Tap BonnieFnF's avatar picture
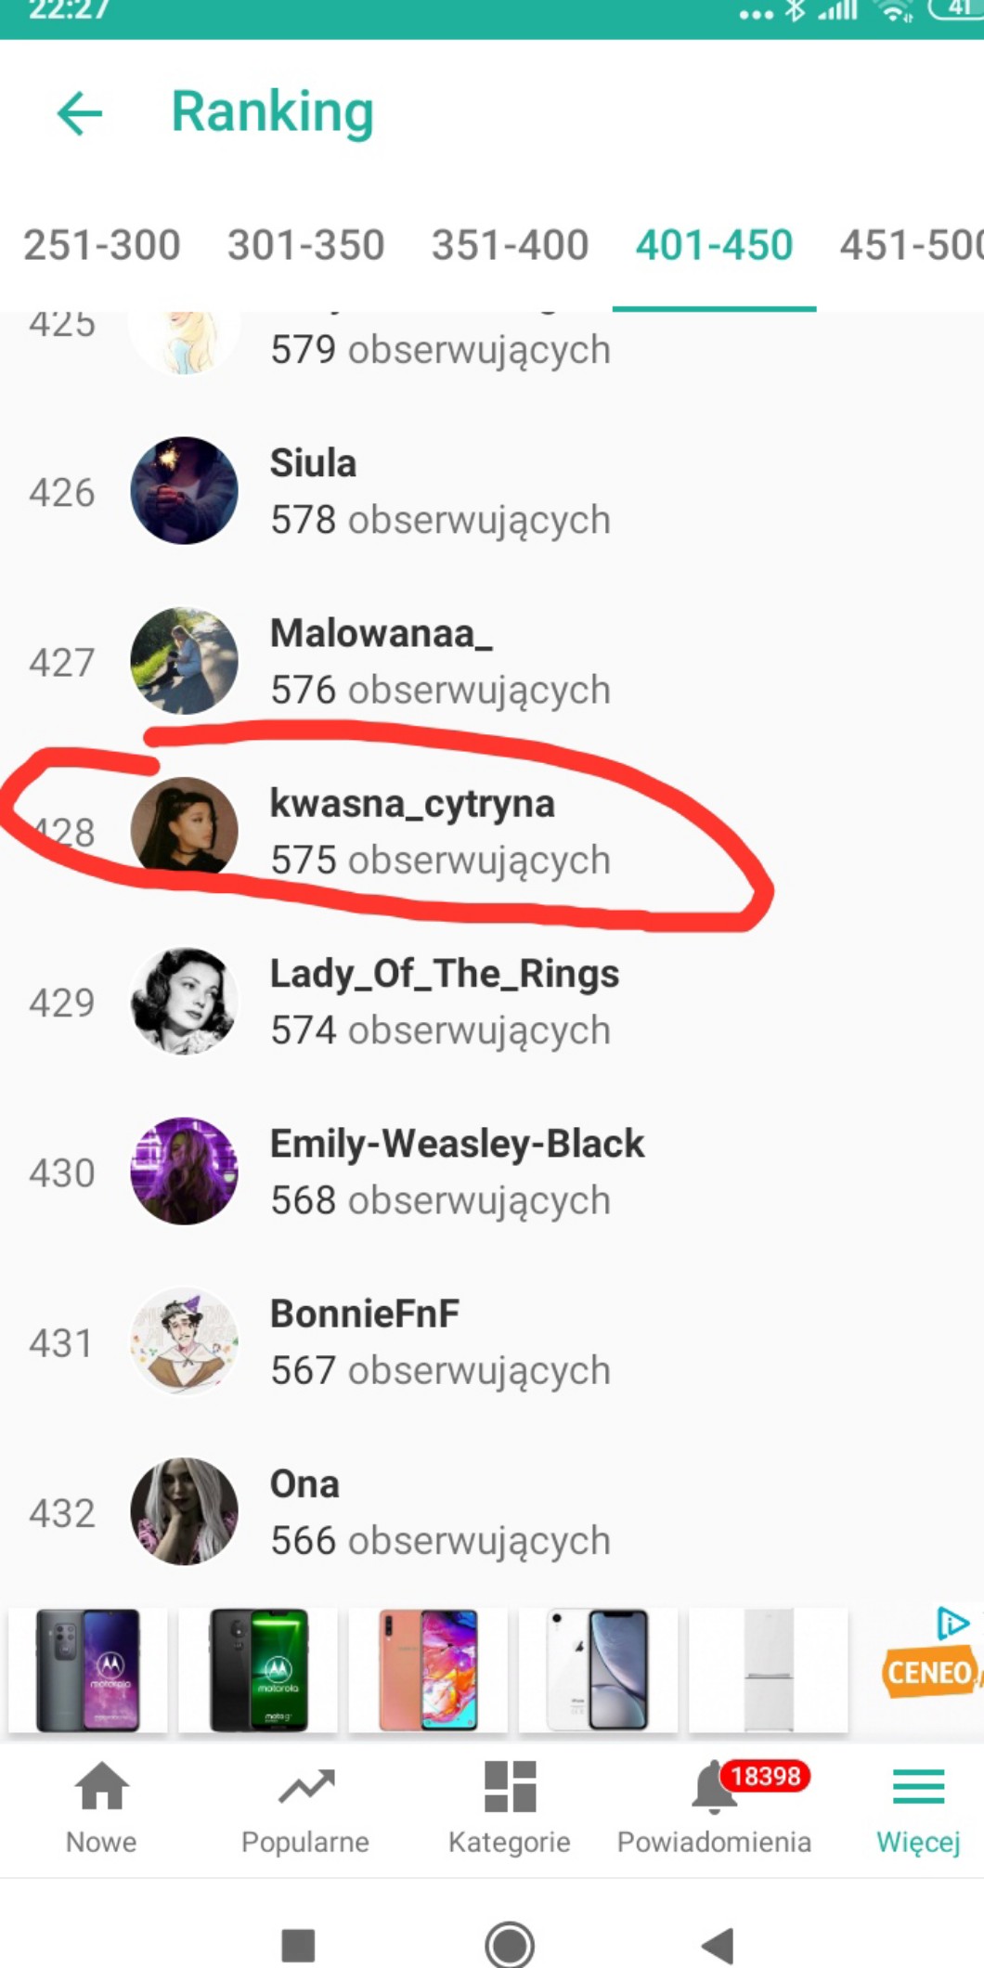This screenshot has width=984, height=1968. (x=184, y=1341)
